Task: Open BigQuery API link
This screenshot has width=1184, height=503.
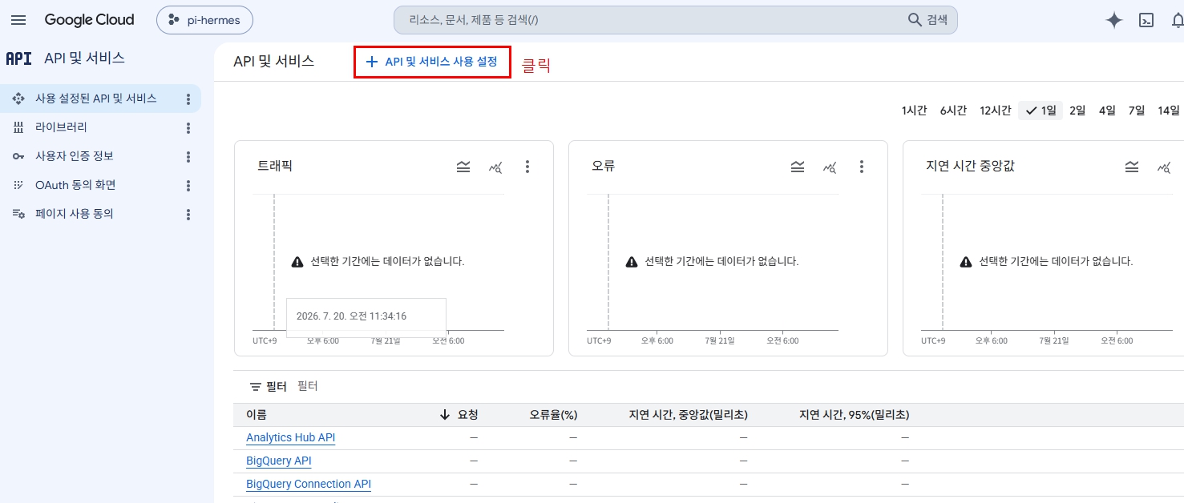Action: pyautogui.click(x=279, y=461)
